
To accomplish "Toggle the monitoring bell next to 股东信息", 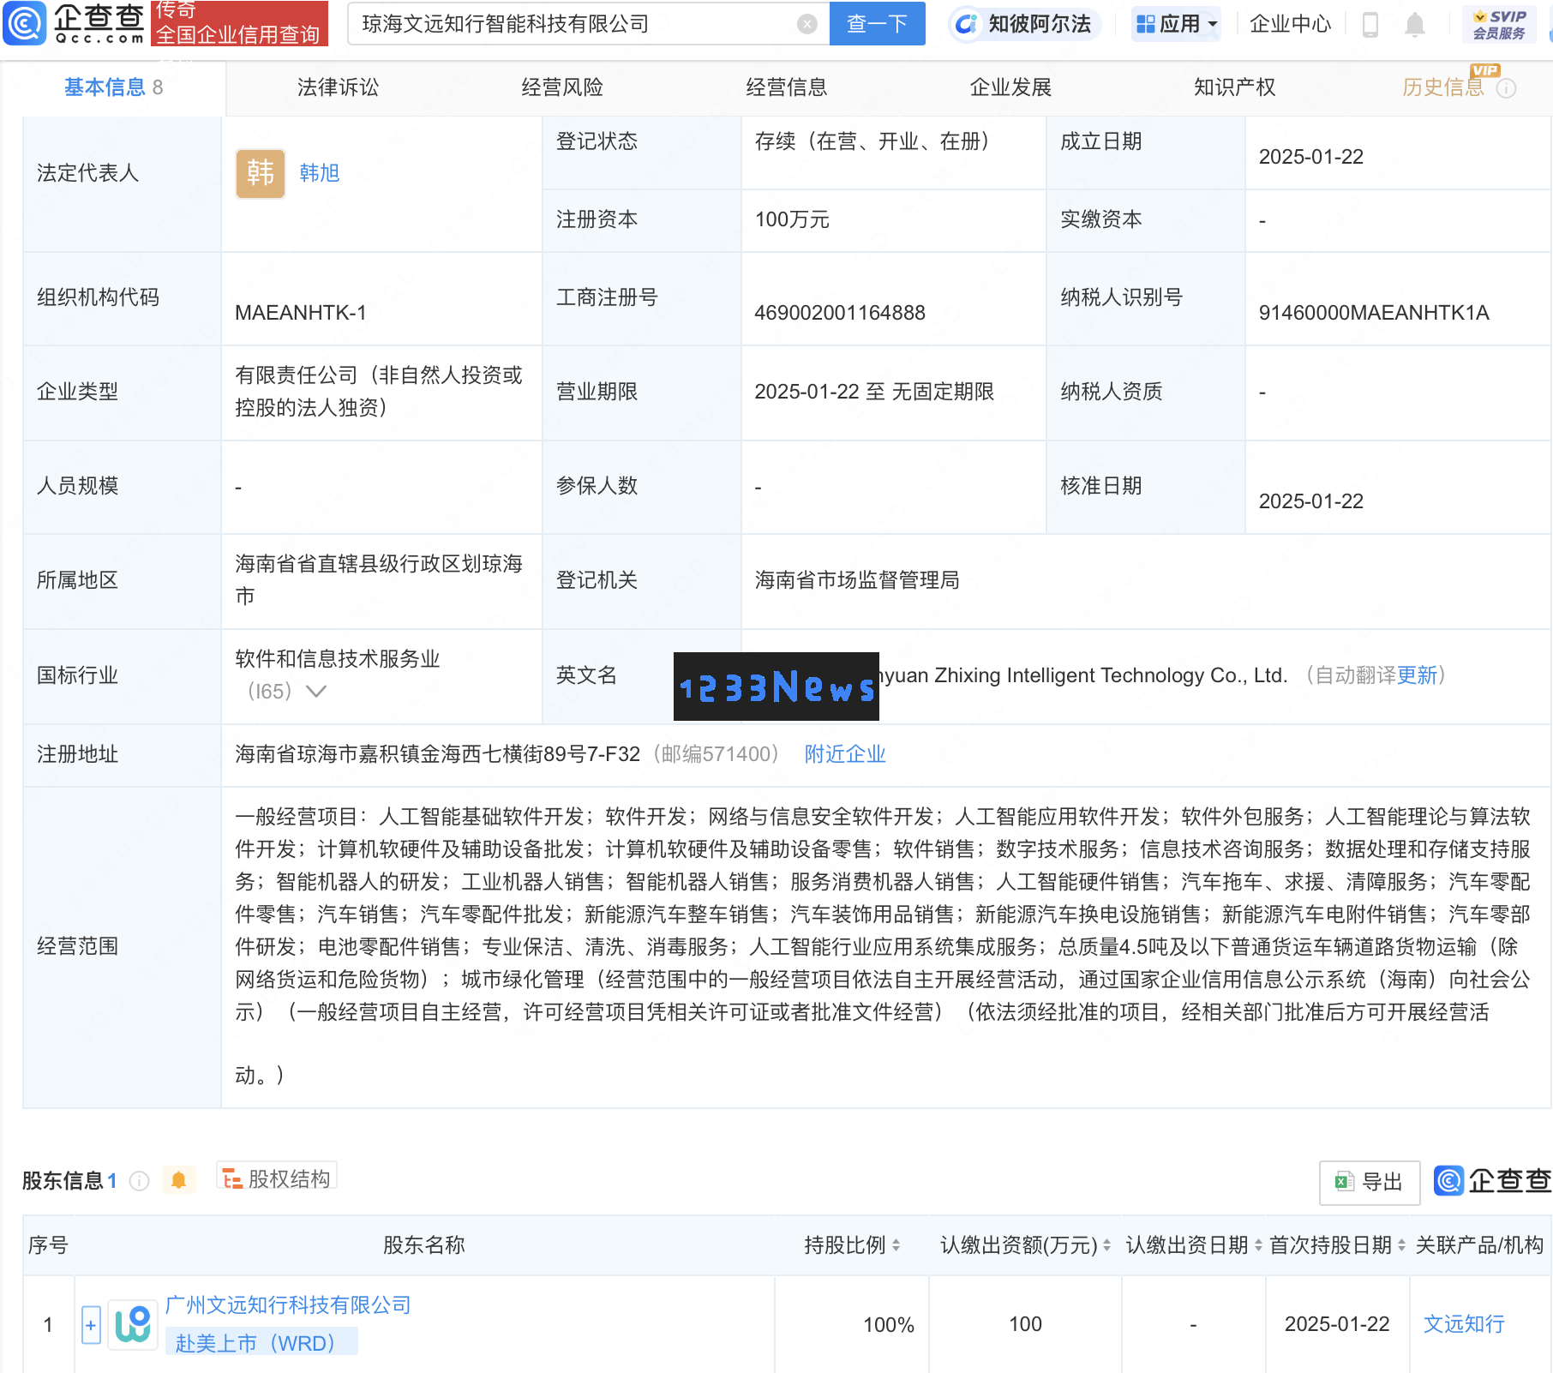I will [x=179, y=1180].
